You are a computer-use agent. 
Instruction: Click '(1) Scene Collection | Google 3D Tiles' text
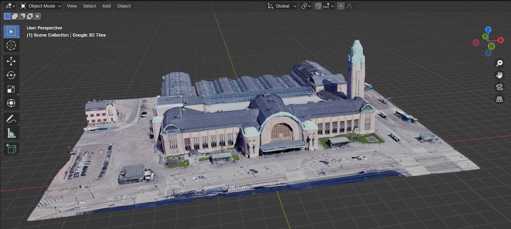click(x=66, y=35)
